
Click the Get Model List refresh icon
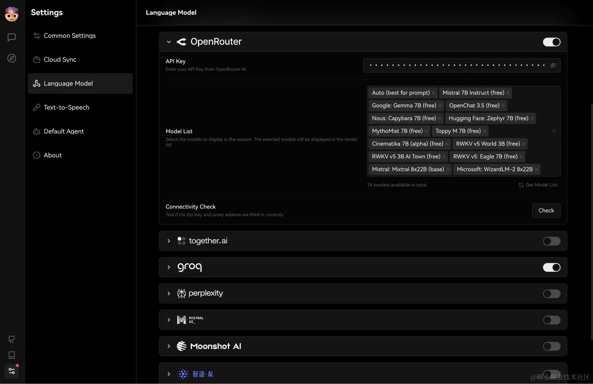[x=521, y=185]
